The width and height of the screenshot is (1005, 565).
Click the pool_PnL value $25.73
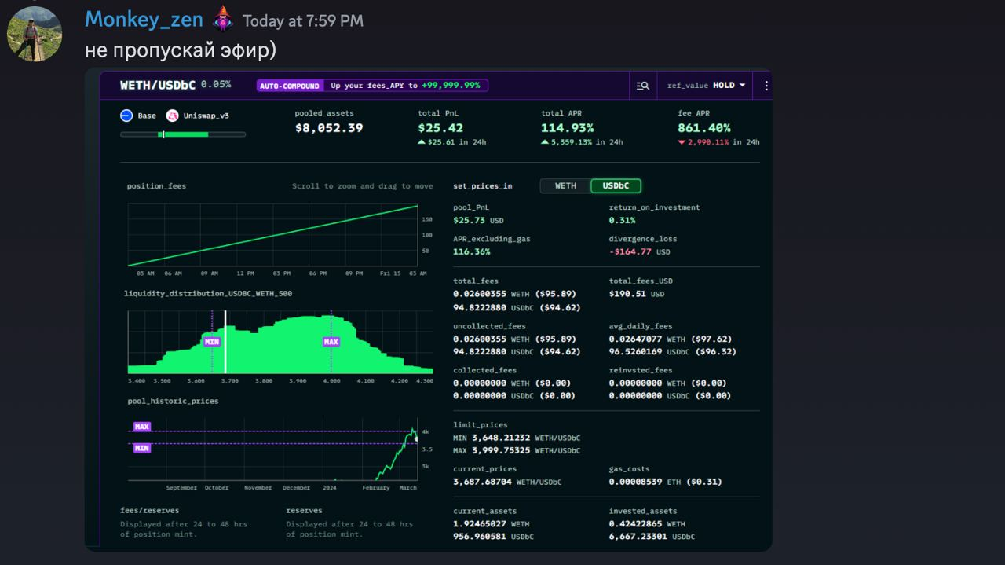coord(470,221)
